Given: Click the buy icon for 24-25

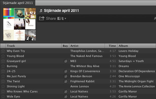Looking at the screenshot, I should (66, 71).
